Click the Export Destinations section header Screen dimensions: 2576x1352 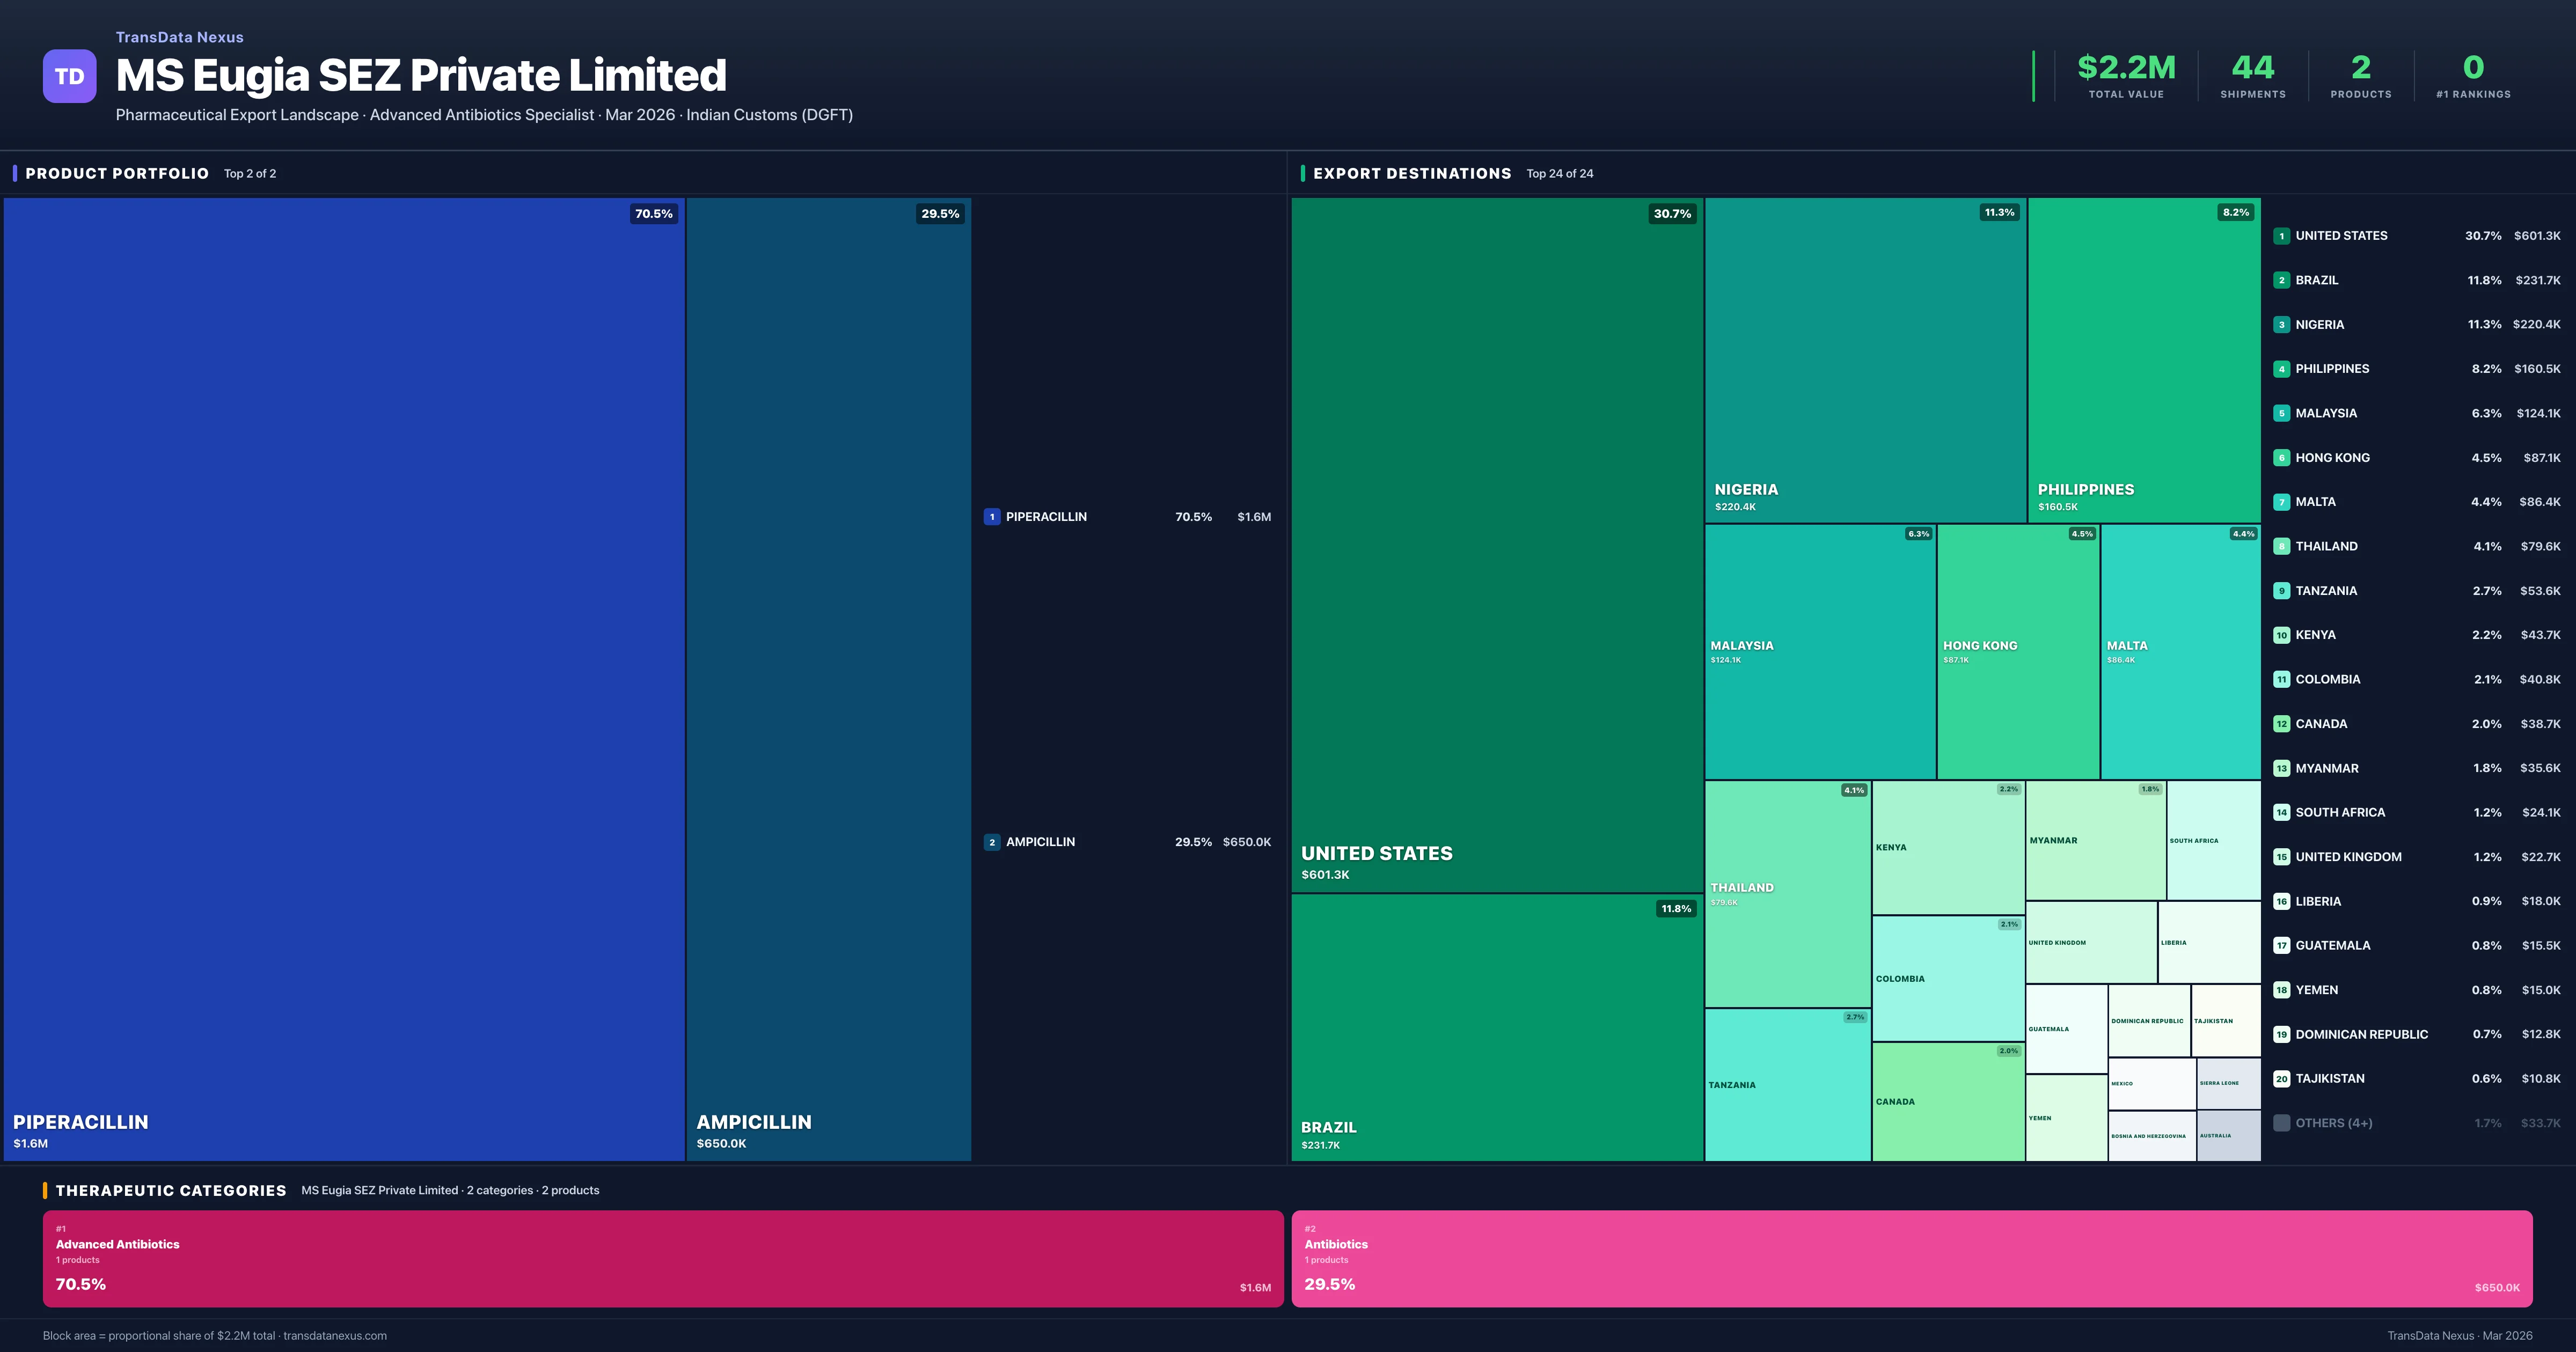pos(1411,173)
